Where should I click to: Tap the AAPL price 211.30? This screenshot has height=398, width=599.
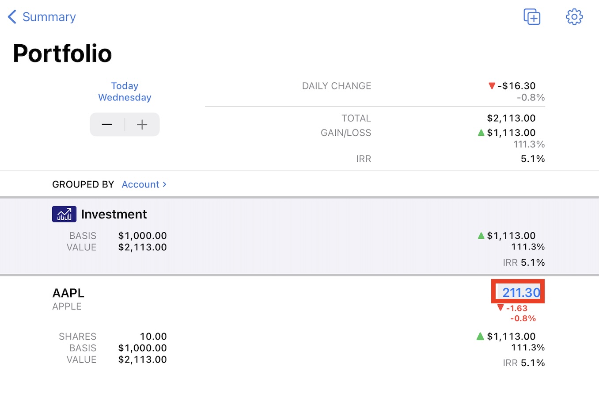pos(521,292)
